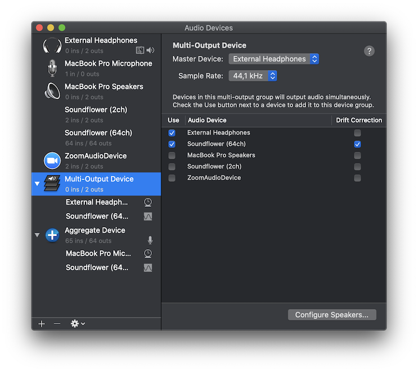Click the MacBook Pro Speakers icon
The width and height of the screenshot is (418, 372).
point(52,91)
